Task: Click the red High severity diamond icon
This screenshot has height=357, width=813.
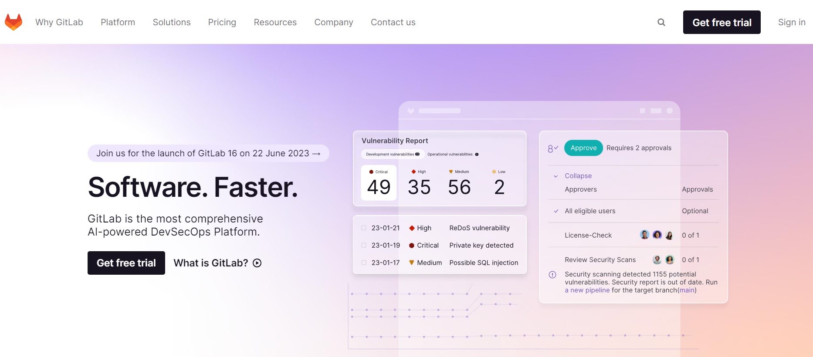Action: [x=412, y=228]
